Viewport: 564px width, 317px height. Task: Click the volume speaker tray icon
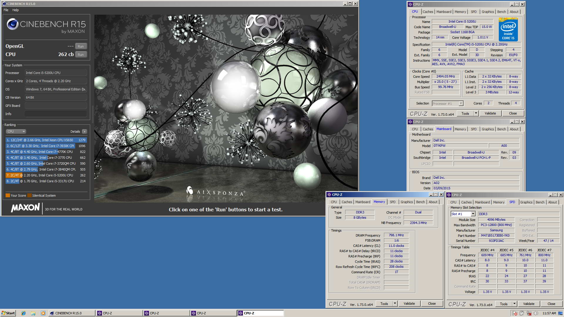point(536,313)
